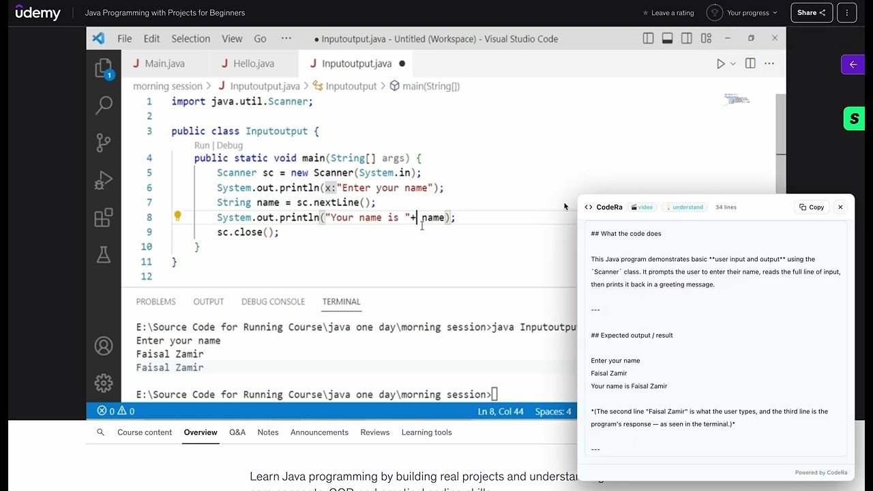
Task: Close the CodeRa panel
Action: click(840, 207)
